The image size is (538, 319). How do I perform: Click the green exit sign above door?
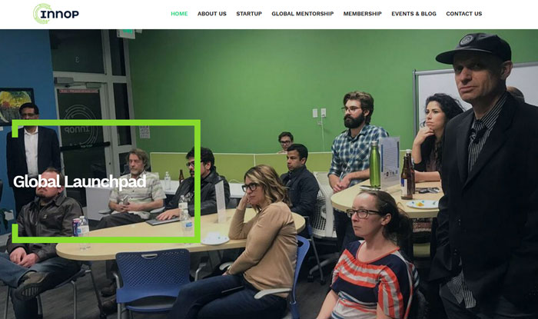pos(126,33)
